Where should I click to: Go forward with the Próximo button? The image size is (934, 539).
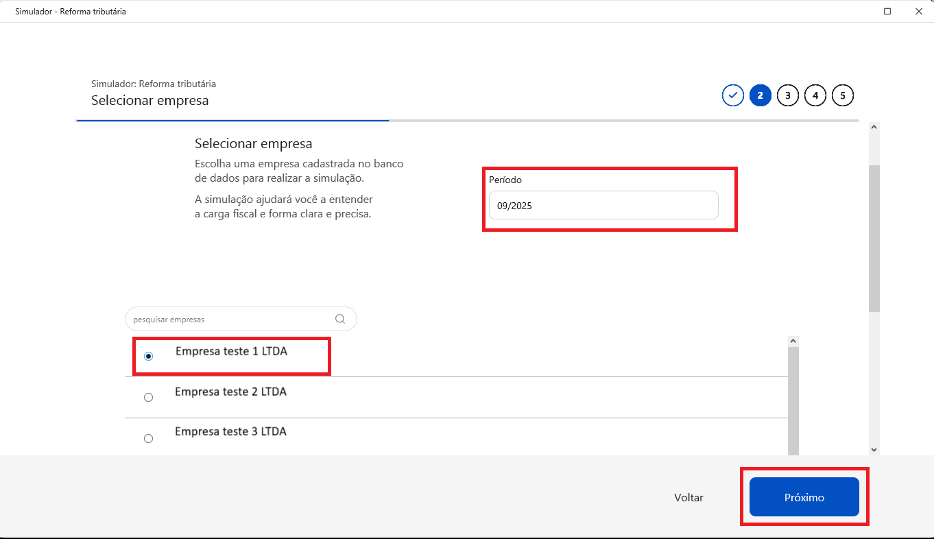[804, 497]
